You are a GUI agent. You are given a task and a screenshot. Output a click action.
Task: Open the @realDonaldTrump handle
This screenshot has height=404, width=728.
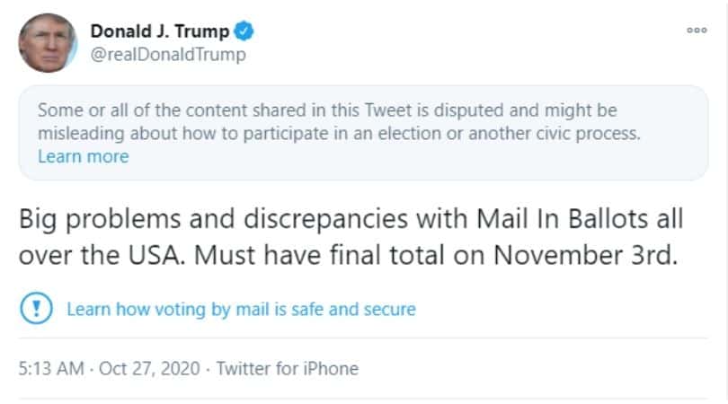click(167, 54)
